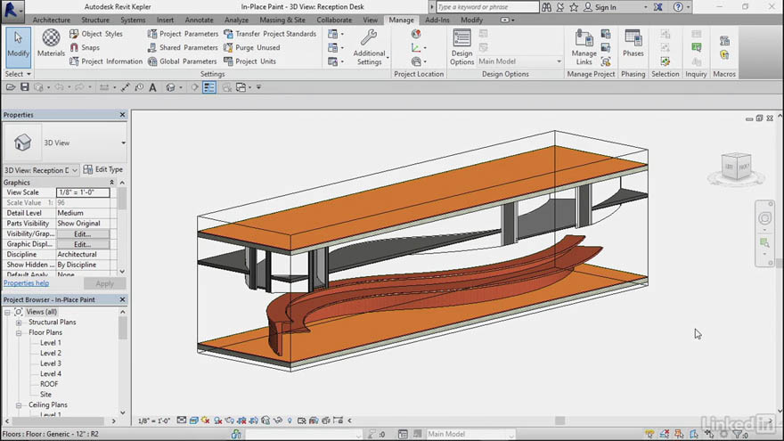Open the Steering Wheels navigation tool
The height and width of the screenshot is (441, 784).
point(764,218)
